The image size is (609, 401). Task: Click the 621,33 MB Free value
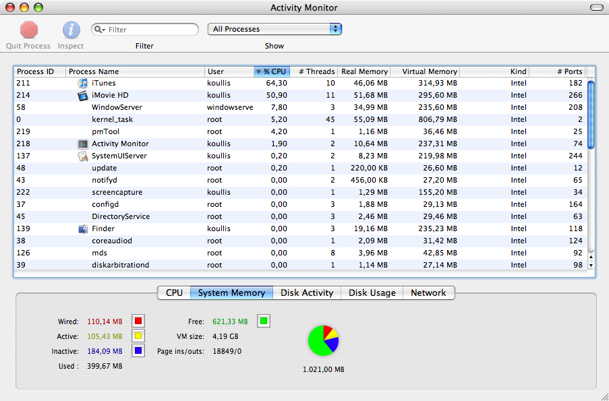pos(230,321)
